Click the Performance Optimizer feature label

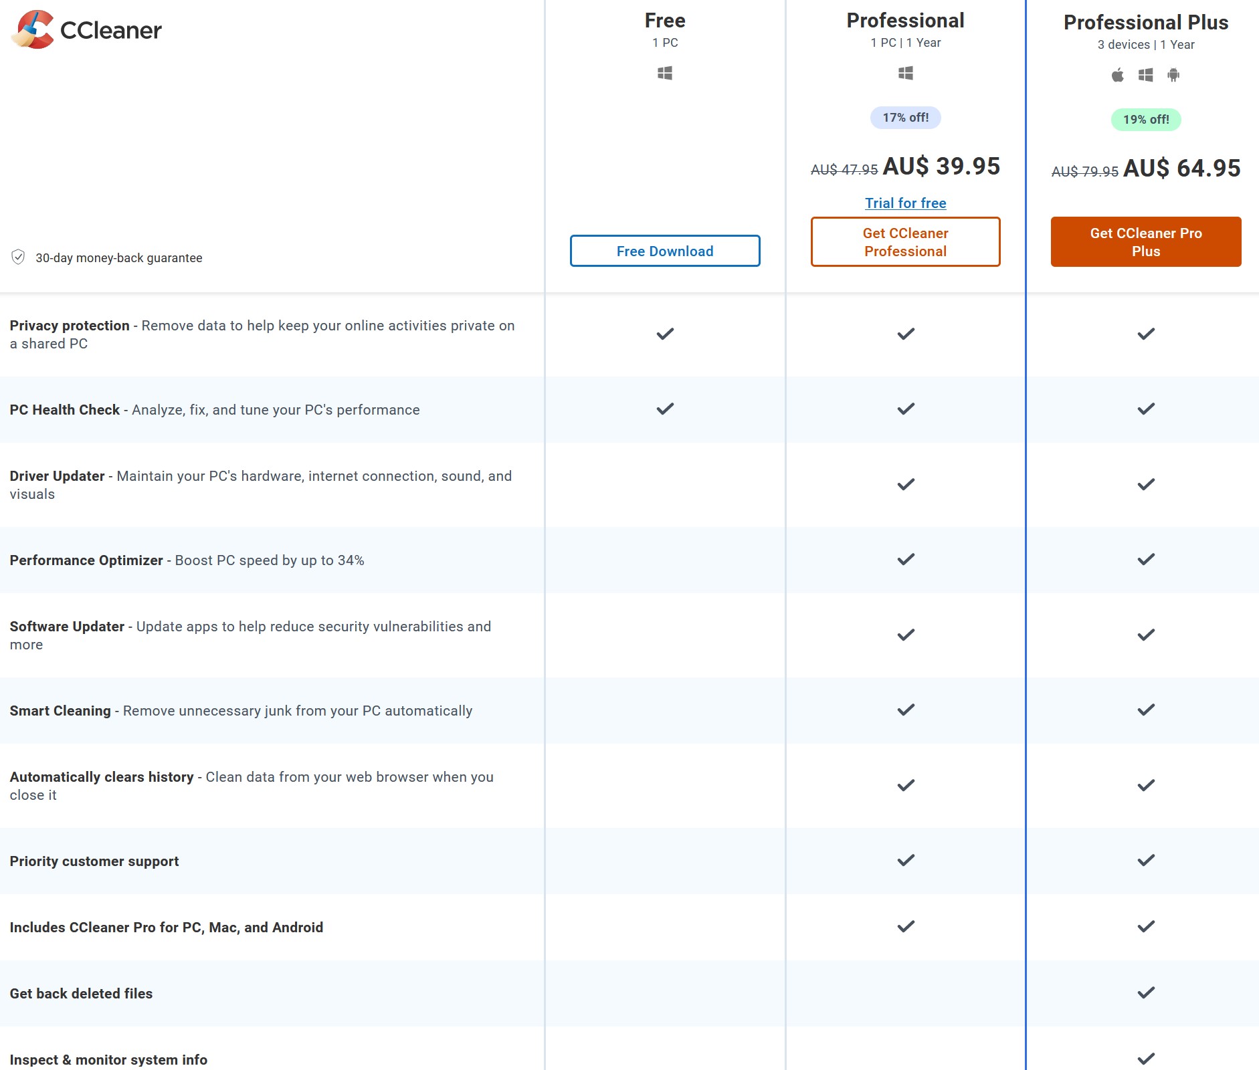pos(86,560)
